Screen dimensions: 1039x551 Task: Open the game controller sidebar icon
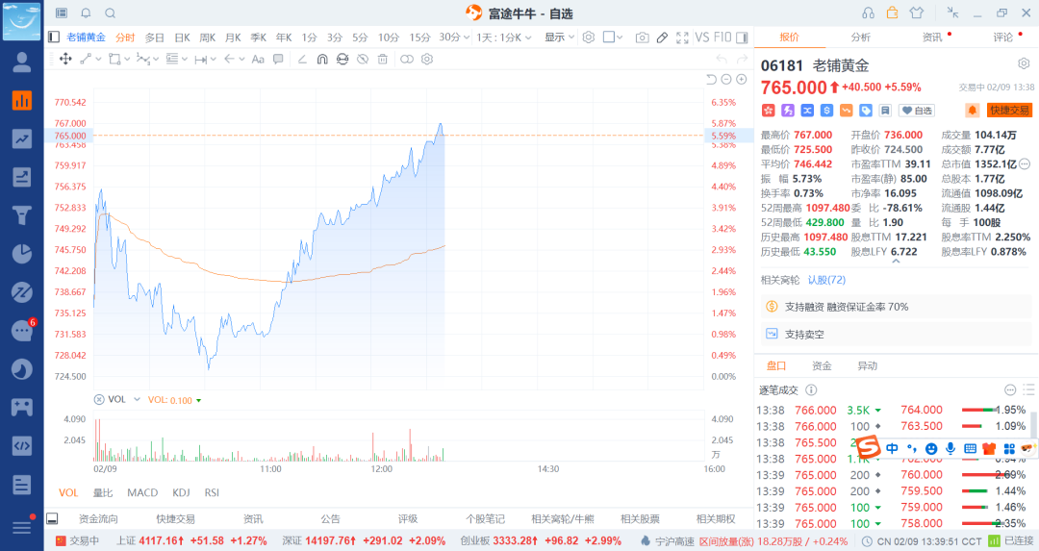pyautogui.click(x=22, y=408)
